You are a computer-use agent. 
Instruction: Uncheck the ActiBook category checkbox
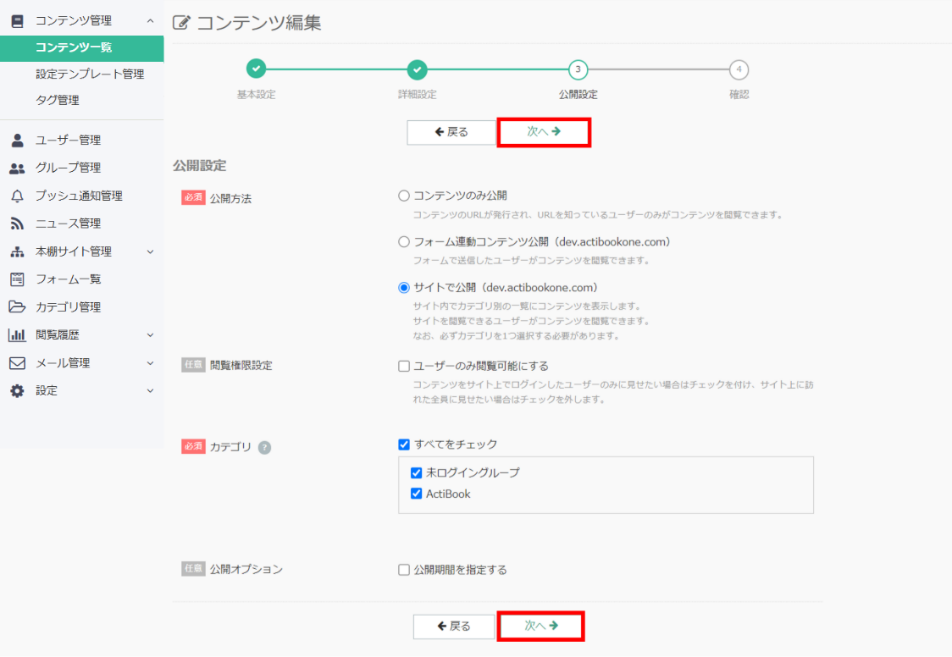(416, 494)
